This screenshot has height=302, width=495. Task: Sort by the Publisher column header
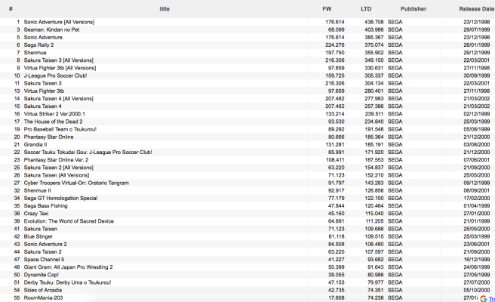coord(414,9)
